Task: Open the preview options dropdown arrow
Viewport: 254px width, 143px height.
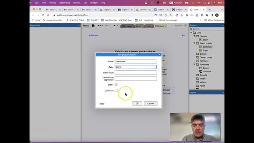Action: [x=117, y=25]
